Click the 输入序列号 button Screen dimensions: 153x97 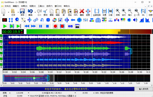click(x=144, y=89)
